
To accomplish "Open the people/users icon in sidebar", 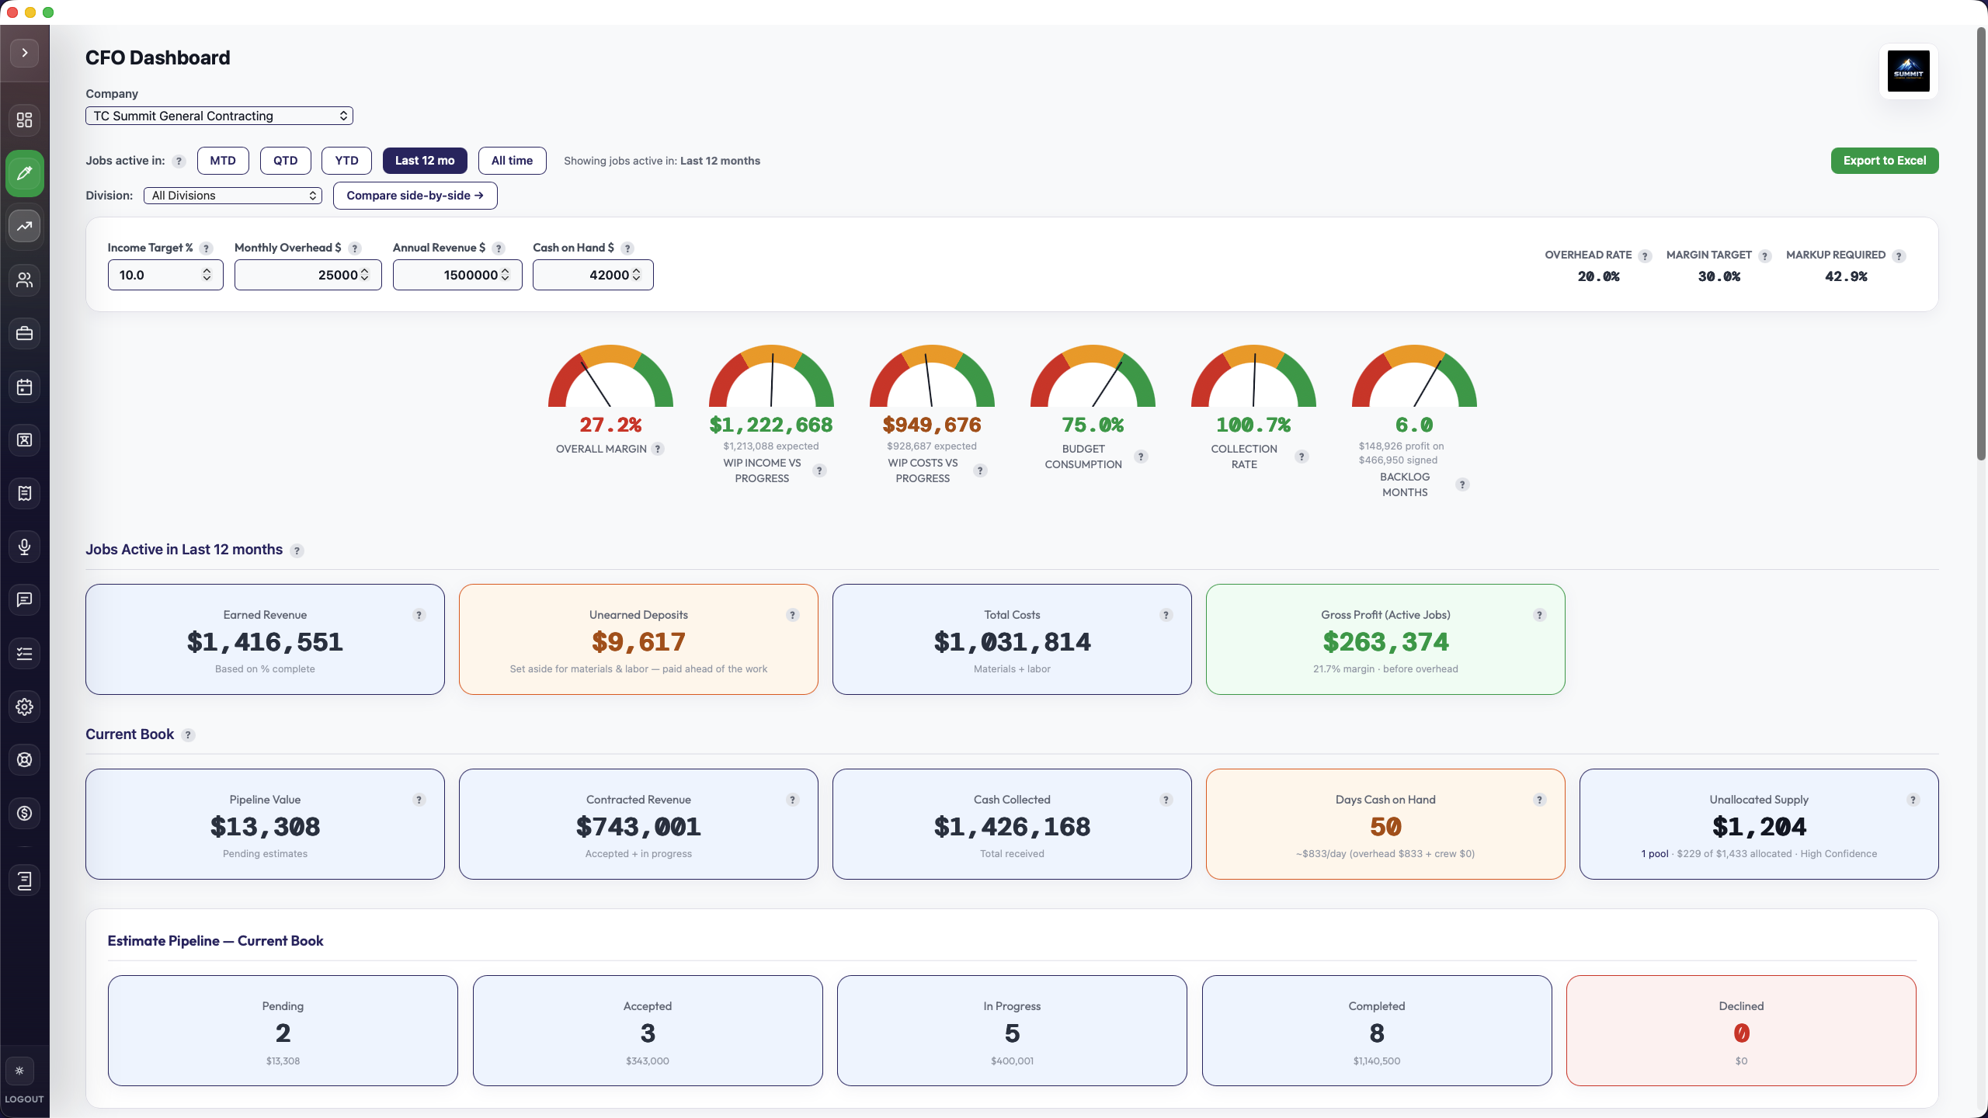I will coord(25,279).
